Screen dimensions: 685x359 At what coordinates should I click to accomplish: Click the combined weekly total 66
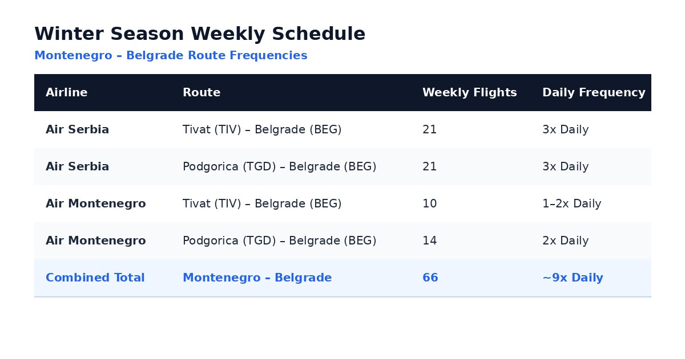point(430,278)
